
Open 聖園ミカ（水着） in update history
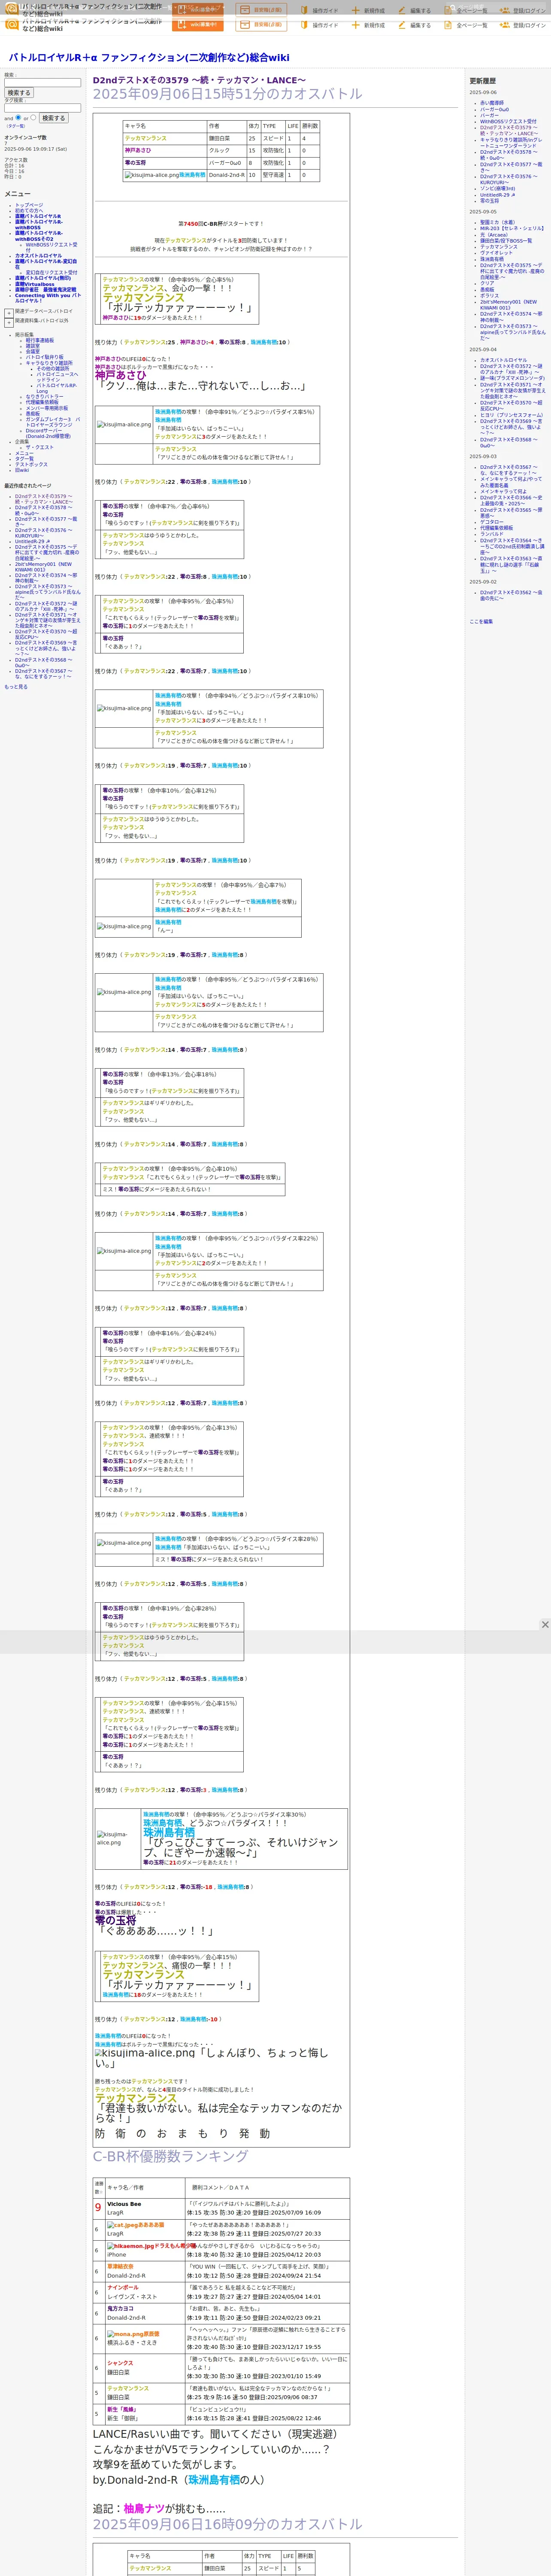coord(498,222)
